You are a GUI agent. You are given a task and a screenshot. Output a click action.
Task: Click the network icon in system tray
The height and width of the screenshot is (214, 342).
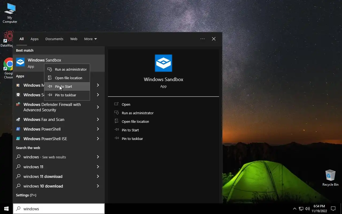(301, 209)
